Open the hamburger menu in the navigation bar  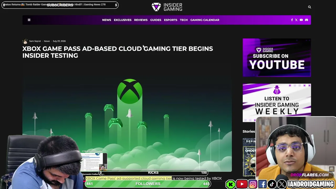pos(29,20)
